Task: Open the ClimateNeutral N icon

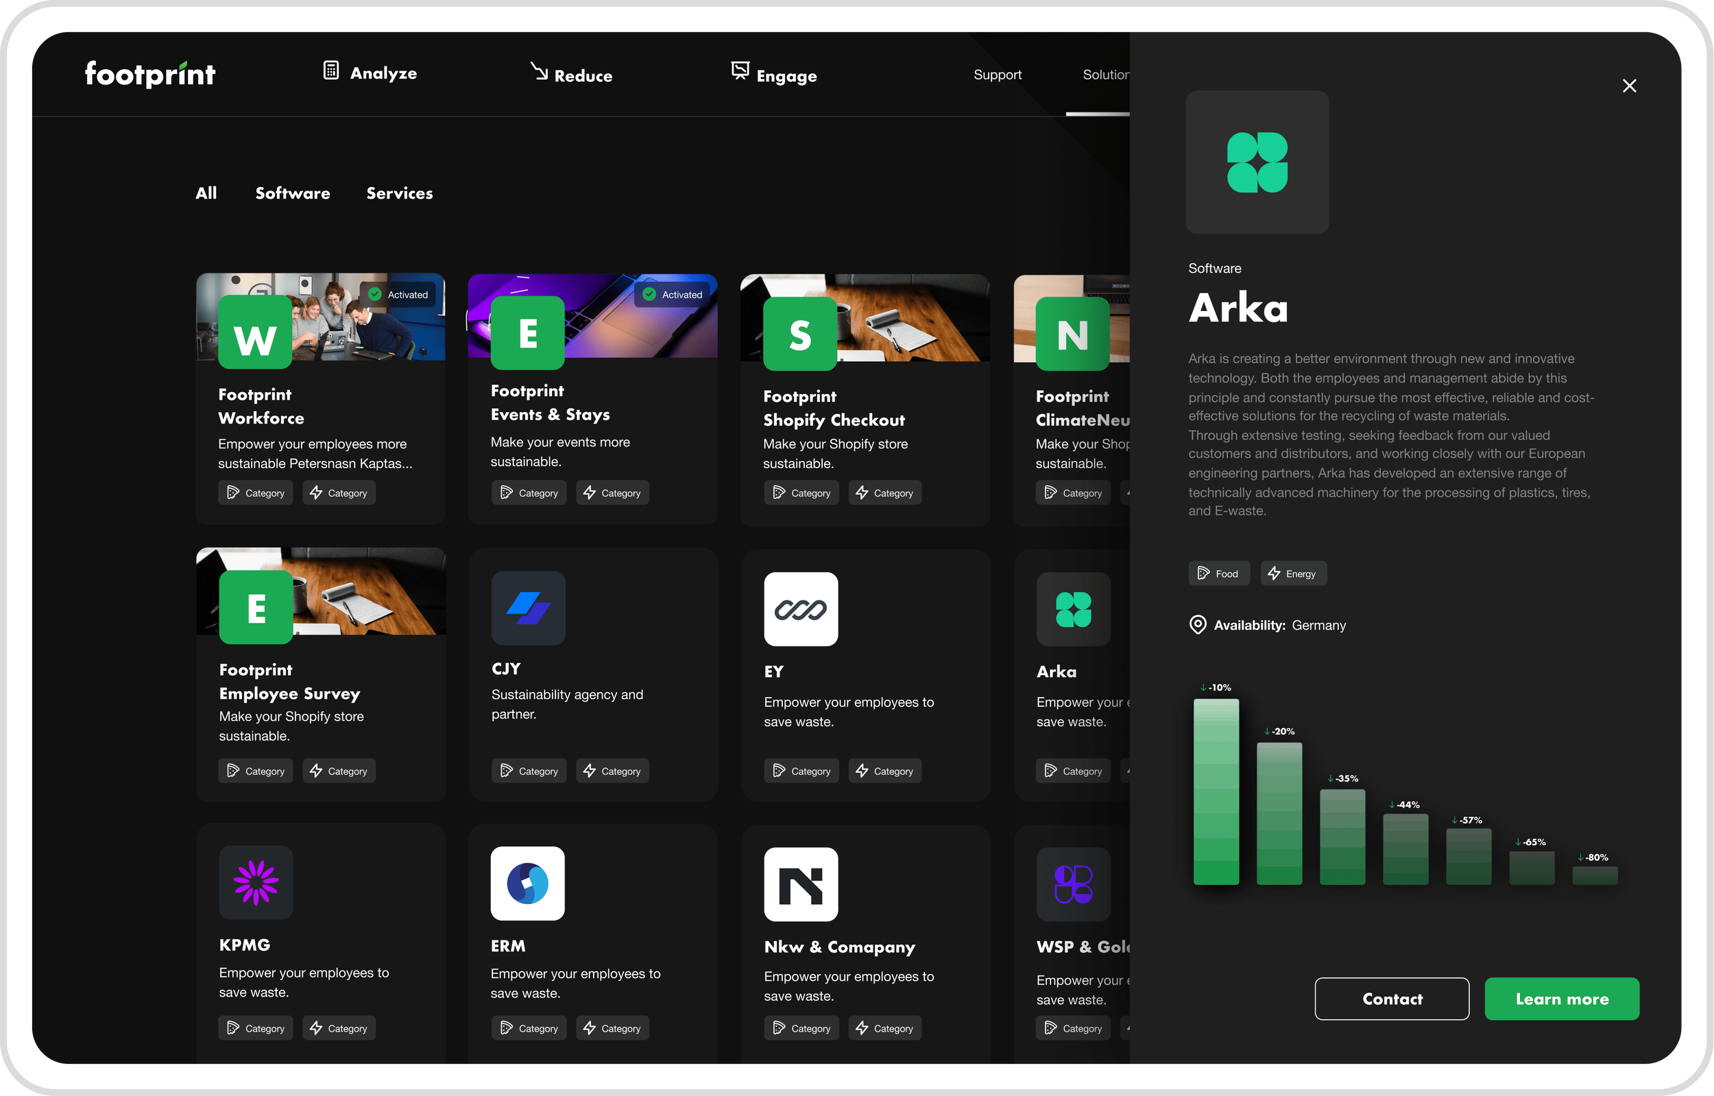Action: [1073, 334]
